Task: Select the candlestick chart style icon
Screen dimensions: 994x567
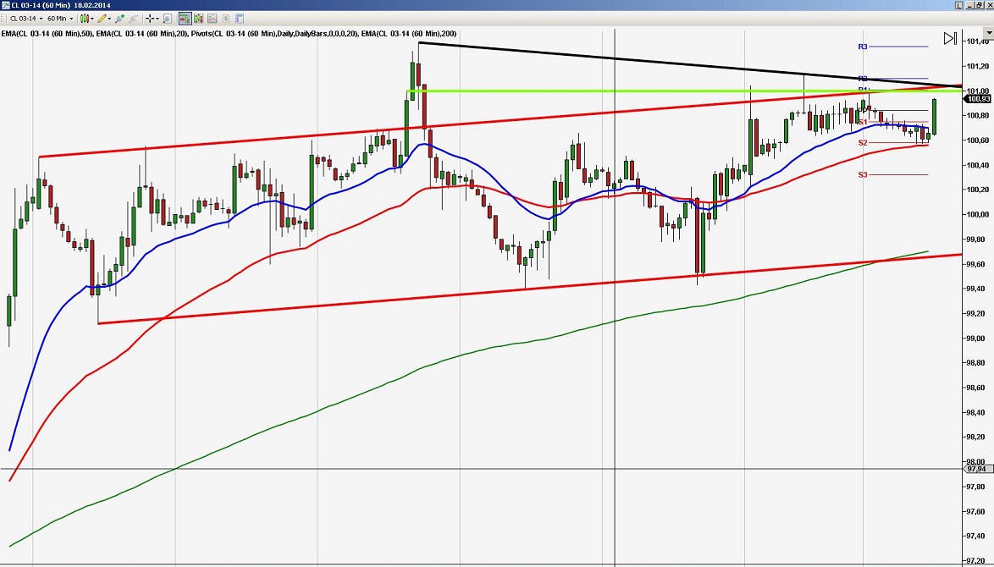Action: pos(83,19)
